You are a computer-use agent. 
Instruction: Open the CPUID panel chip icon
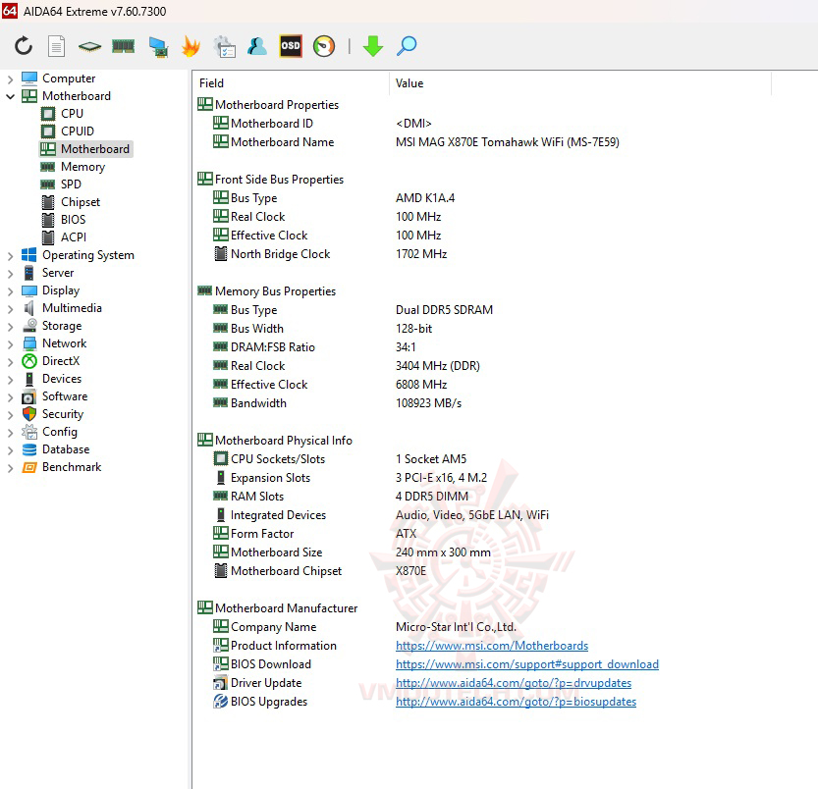88,45
